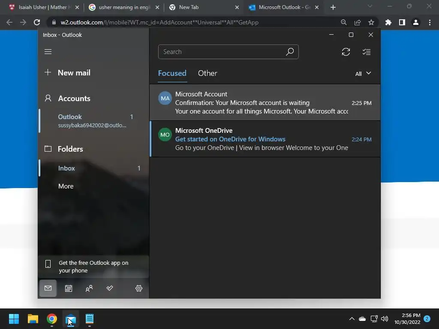Screen dimensions: 439x329
Task: Click the share page icon in address bar
Action: click(x=358, y=22)
